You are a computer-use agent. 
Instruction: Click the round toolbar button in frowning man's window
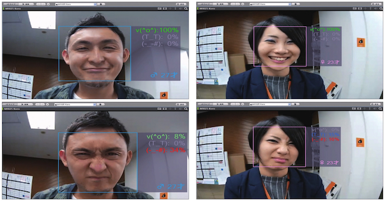pyautogui.click(x=47, y=105)
